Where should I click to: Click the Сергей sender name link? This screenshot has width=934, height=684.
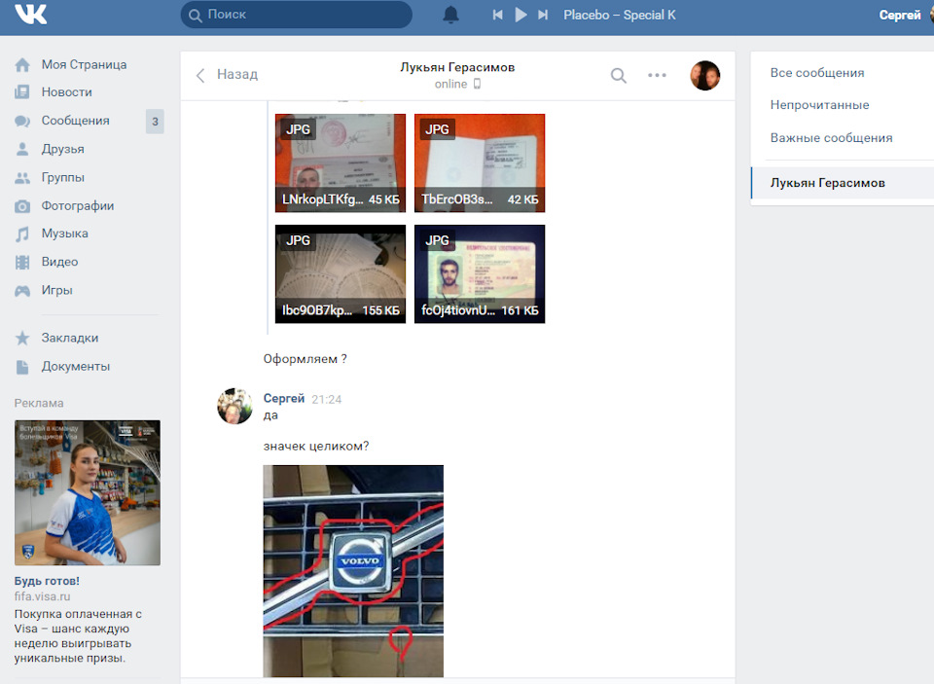(x=284, y=399)
